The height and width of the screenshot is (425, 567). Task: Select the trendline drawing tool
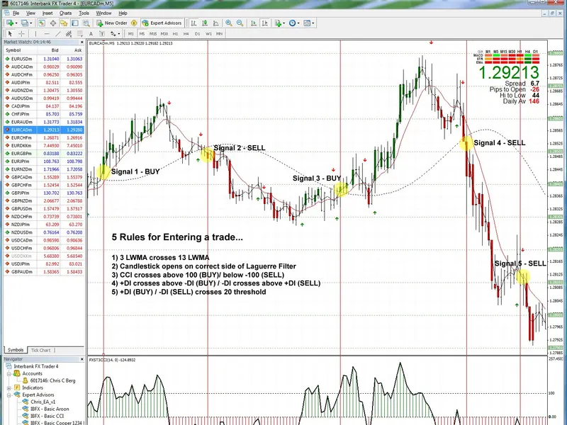coord(58,33)
